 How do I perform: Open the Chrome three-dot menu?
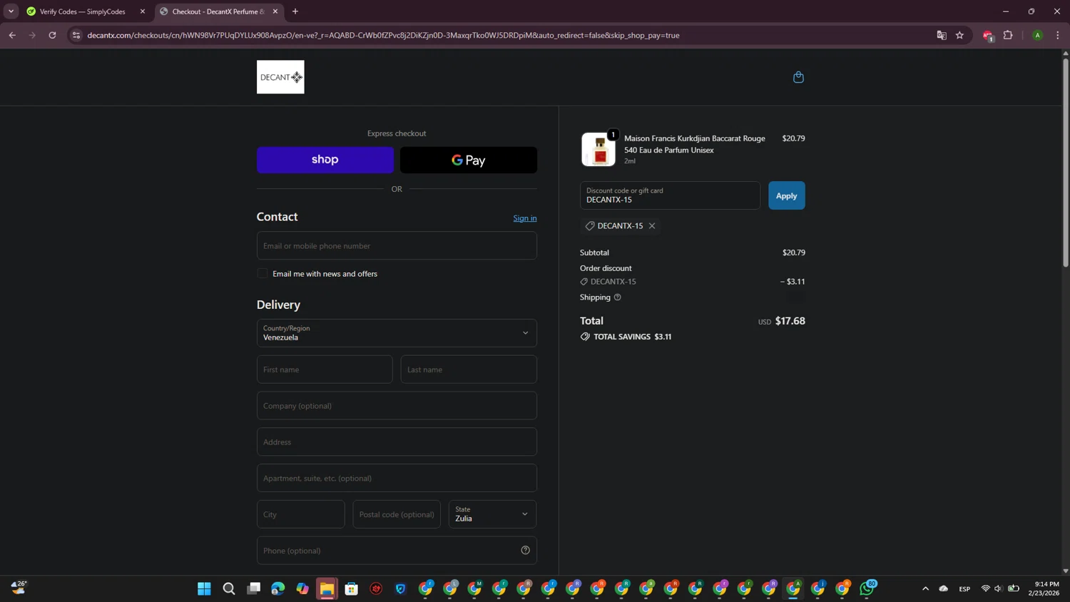tap(1058, 35)
